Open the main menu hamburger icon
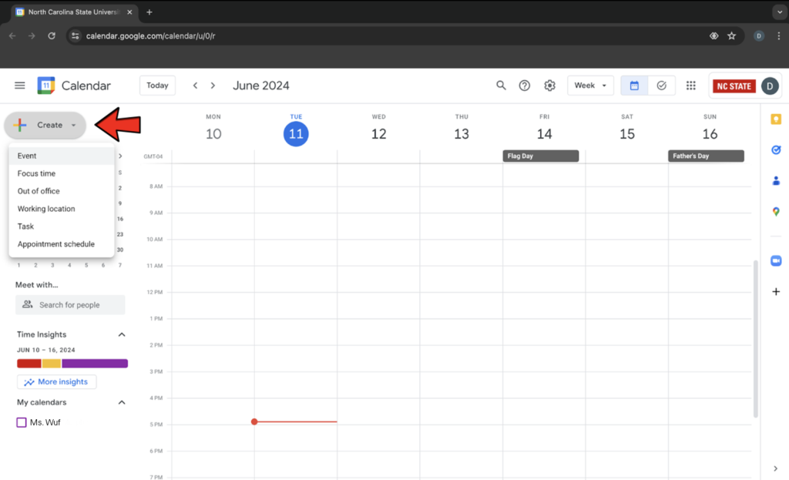The width and height of the screenshot is (789, 480). tap(20, 86)
